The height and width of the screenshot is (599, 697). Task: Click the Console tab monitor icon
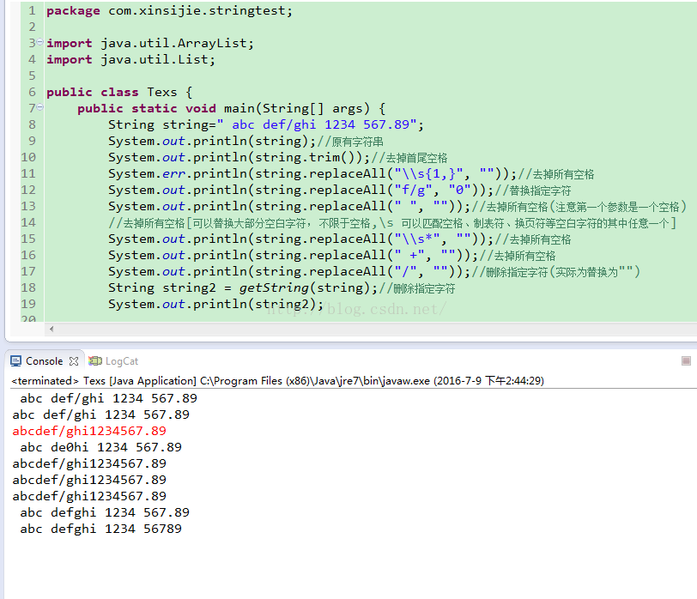click(16, 360)
